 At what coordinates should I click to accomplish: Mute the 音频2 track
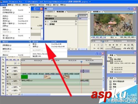pos(7,87)
